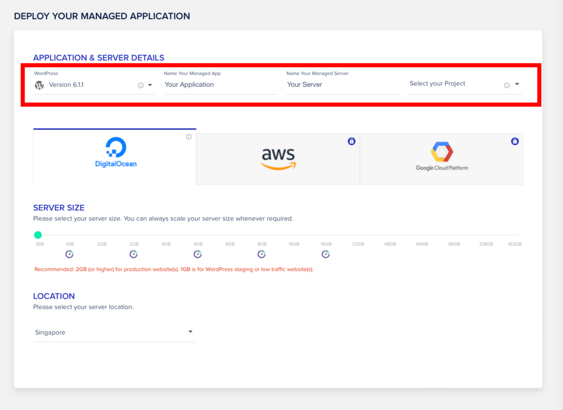Image resolution: width=563 pixels, height=410 pixels.
Task: Set server size to the 32GB mark
Action: pyautogui.click(x=358, y=244)
